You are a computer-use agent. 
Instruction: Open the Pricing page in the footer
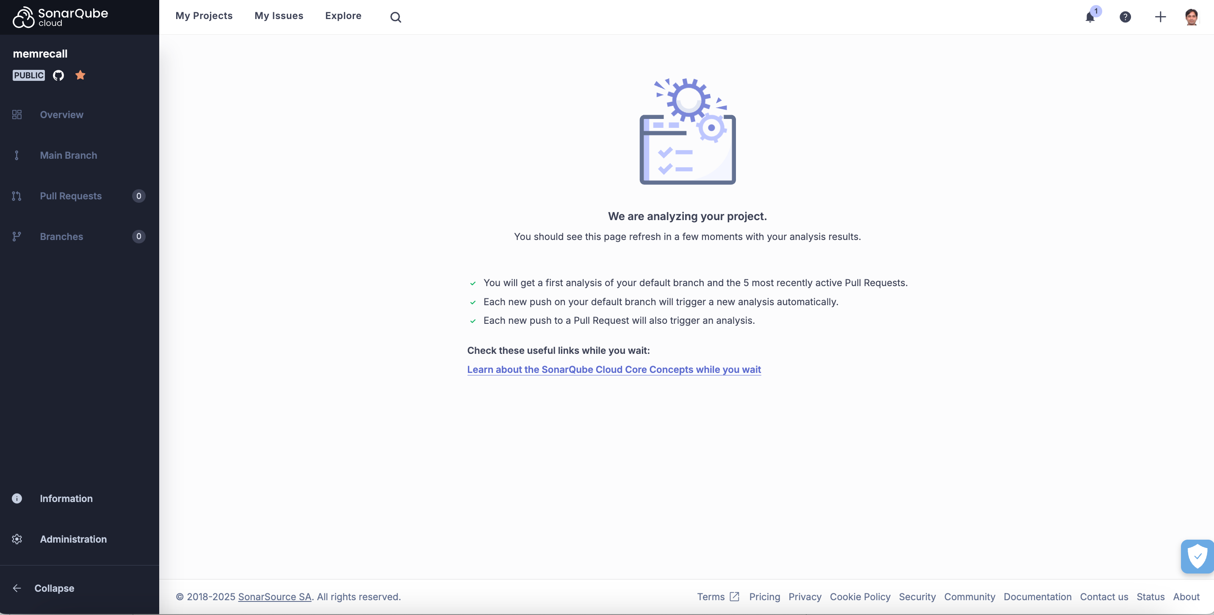[x=764, y=597]
